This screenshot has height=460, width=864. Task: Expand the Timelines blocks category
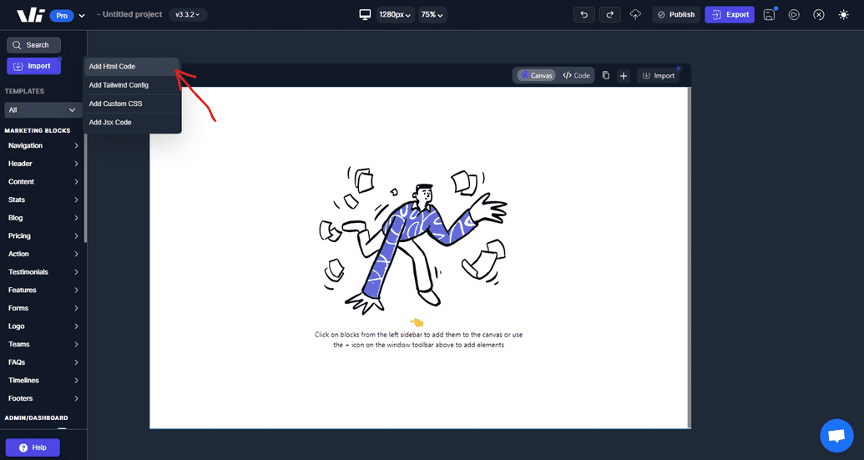(43, 381)
